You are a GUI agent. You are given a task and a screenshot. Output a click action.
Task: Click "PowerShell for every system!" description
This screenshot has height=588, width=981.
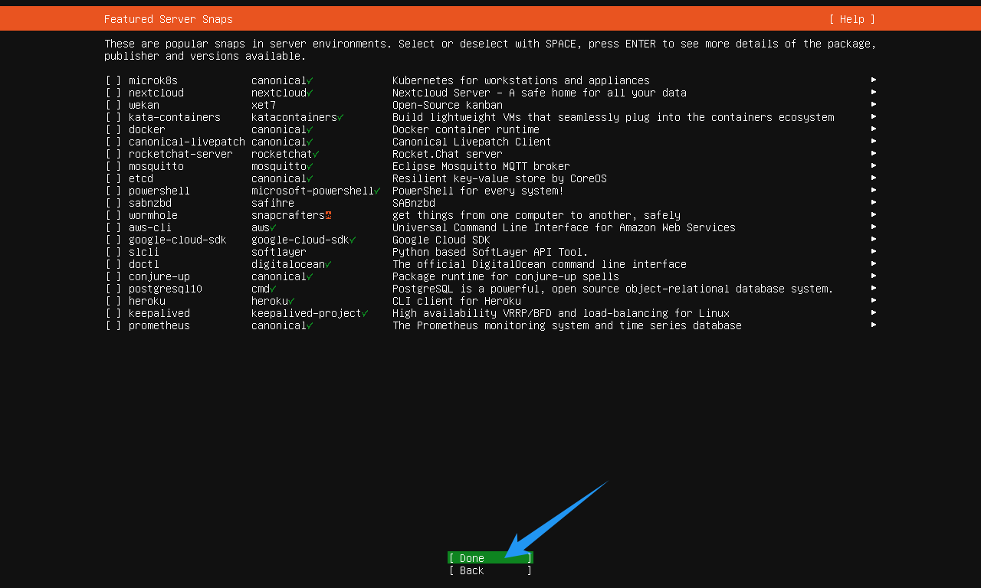click(478, 191)
